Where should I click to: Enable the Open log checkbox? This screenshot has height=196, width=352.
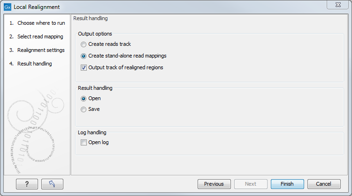[84, 143]
